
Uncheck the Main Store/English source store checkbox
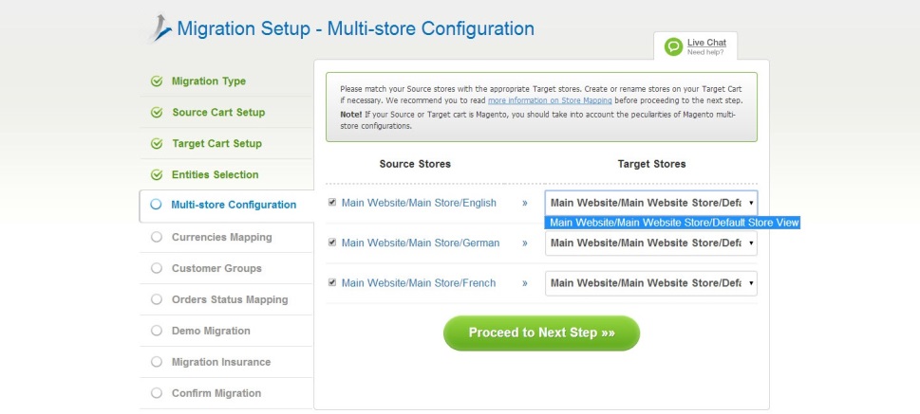332,203
